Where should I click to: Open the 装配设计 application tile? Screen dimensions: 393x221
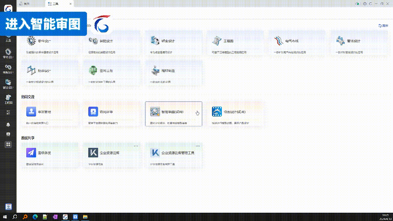click(106, 41)
